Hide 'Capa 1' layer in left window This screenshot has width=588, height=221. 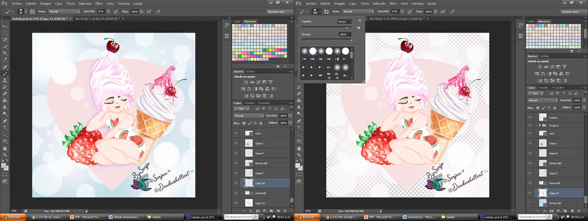pos(236,143)
